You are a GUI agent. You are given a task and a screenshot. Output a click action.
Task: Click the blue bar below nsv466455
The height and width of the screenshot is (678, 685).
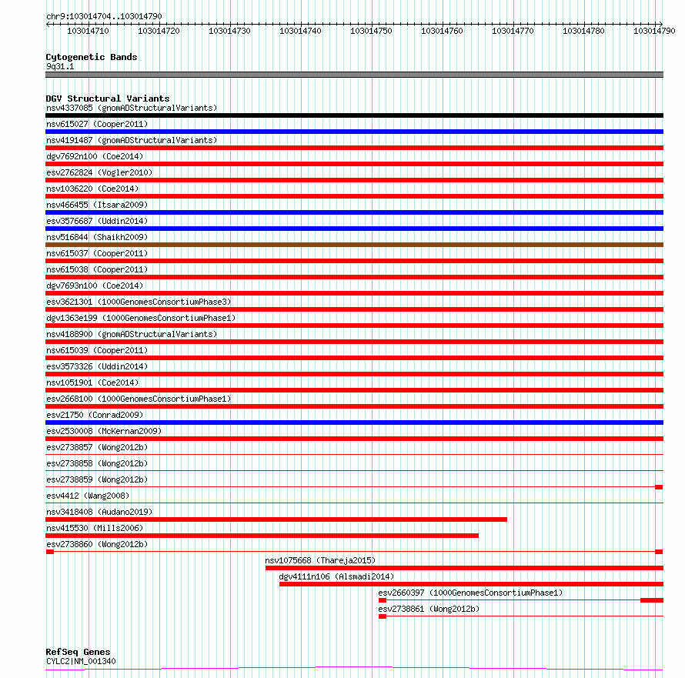pyautogui.click(x=354, y=212)
